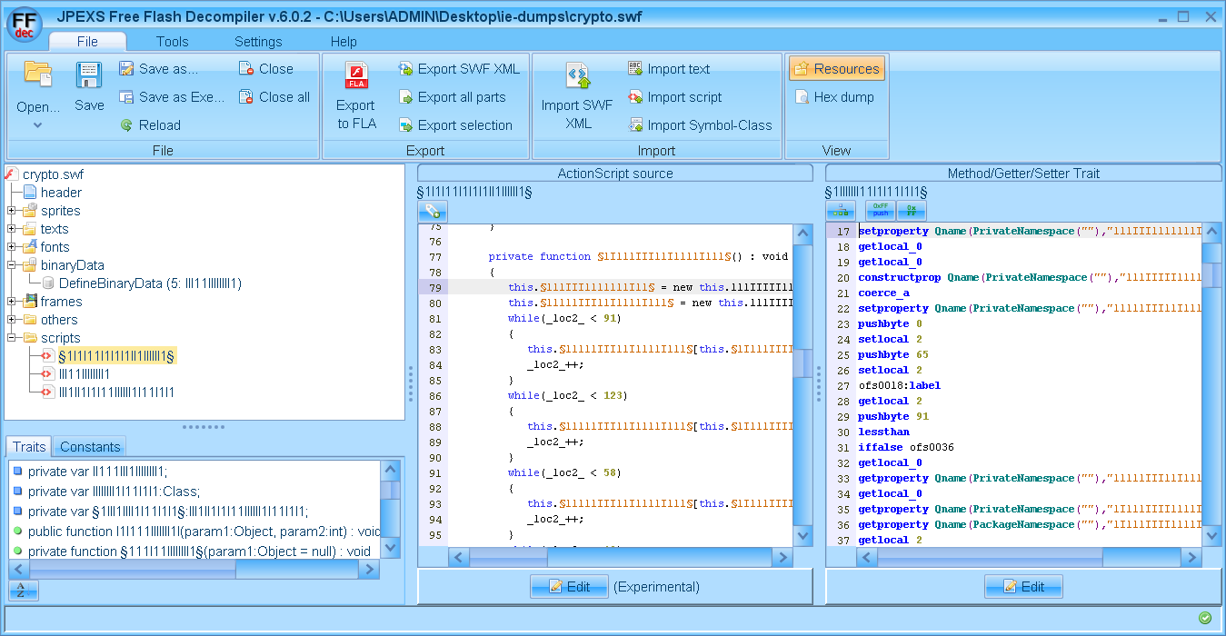1226x636 pixels.
Task: Toggle the Hex dump view
Action: [x=833, y=97]
